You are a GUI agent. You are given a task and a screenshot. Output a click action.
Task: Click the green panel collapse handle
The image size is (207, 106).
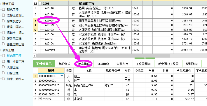pyautogui.click(x=145, y=58)
